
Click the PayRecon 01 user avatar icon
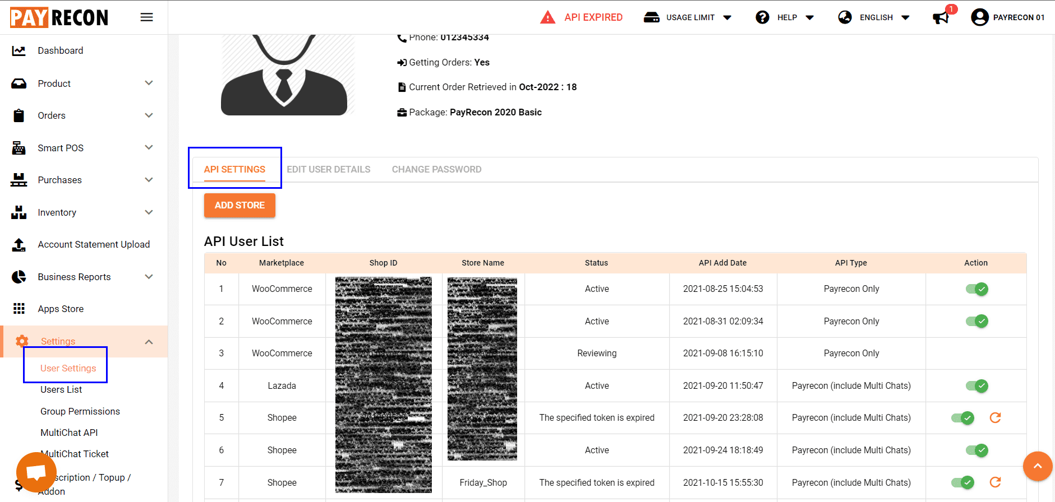tap(979, 17)
